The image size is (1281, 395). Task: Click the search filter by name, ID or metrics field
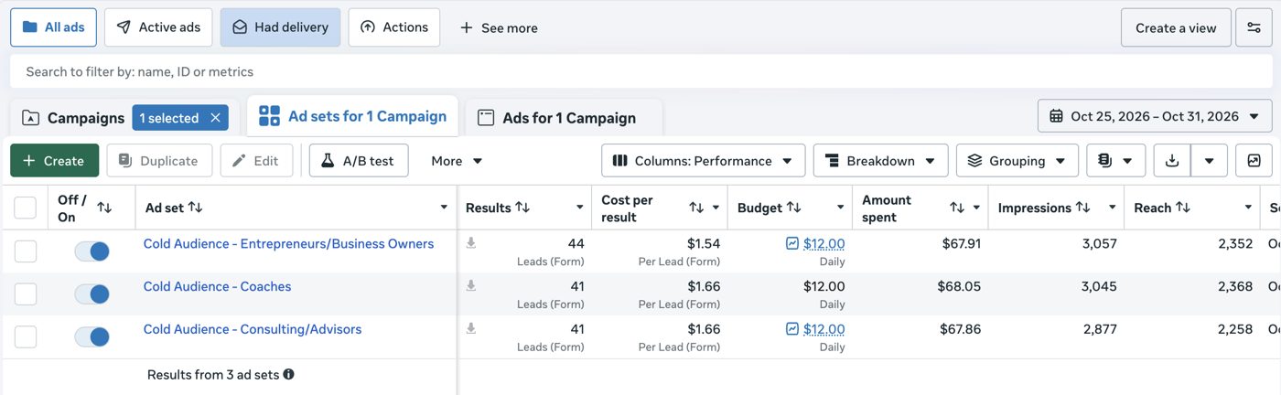click(x=640, y=71)
